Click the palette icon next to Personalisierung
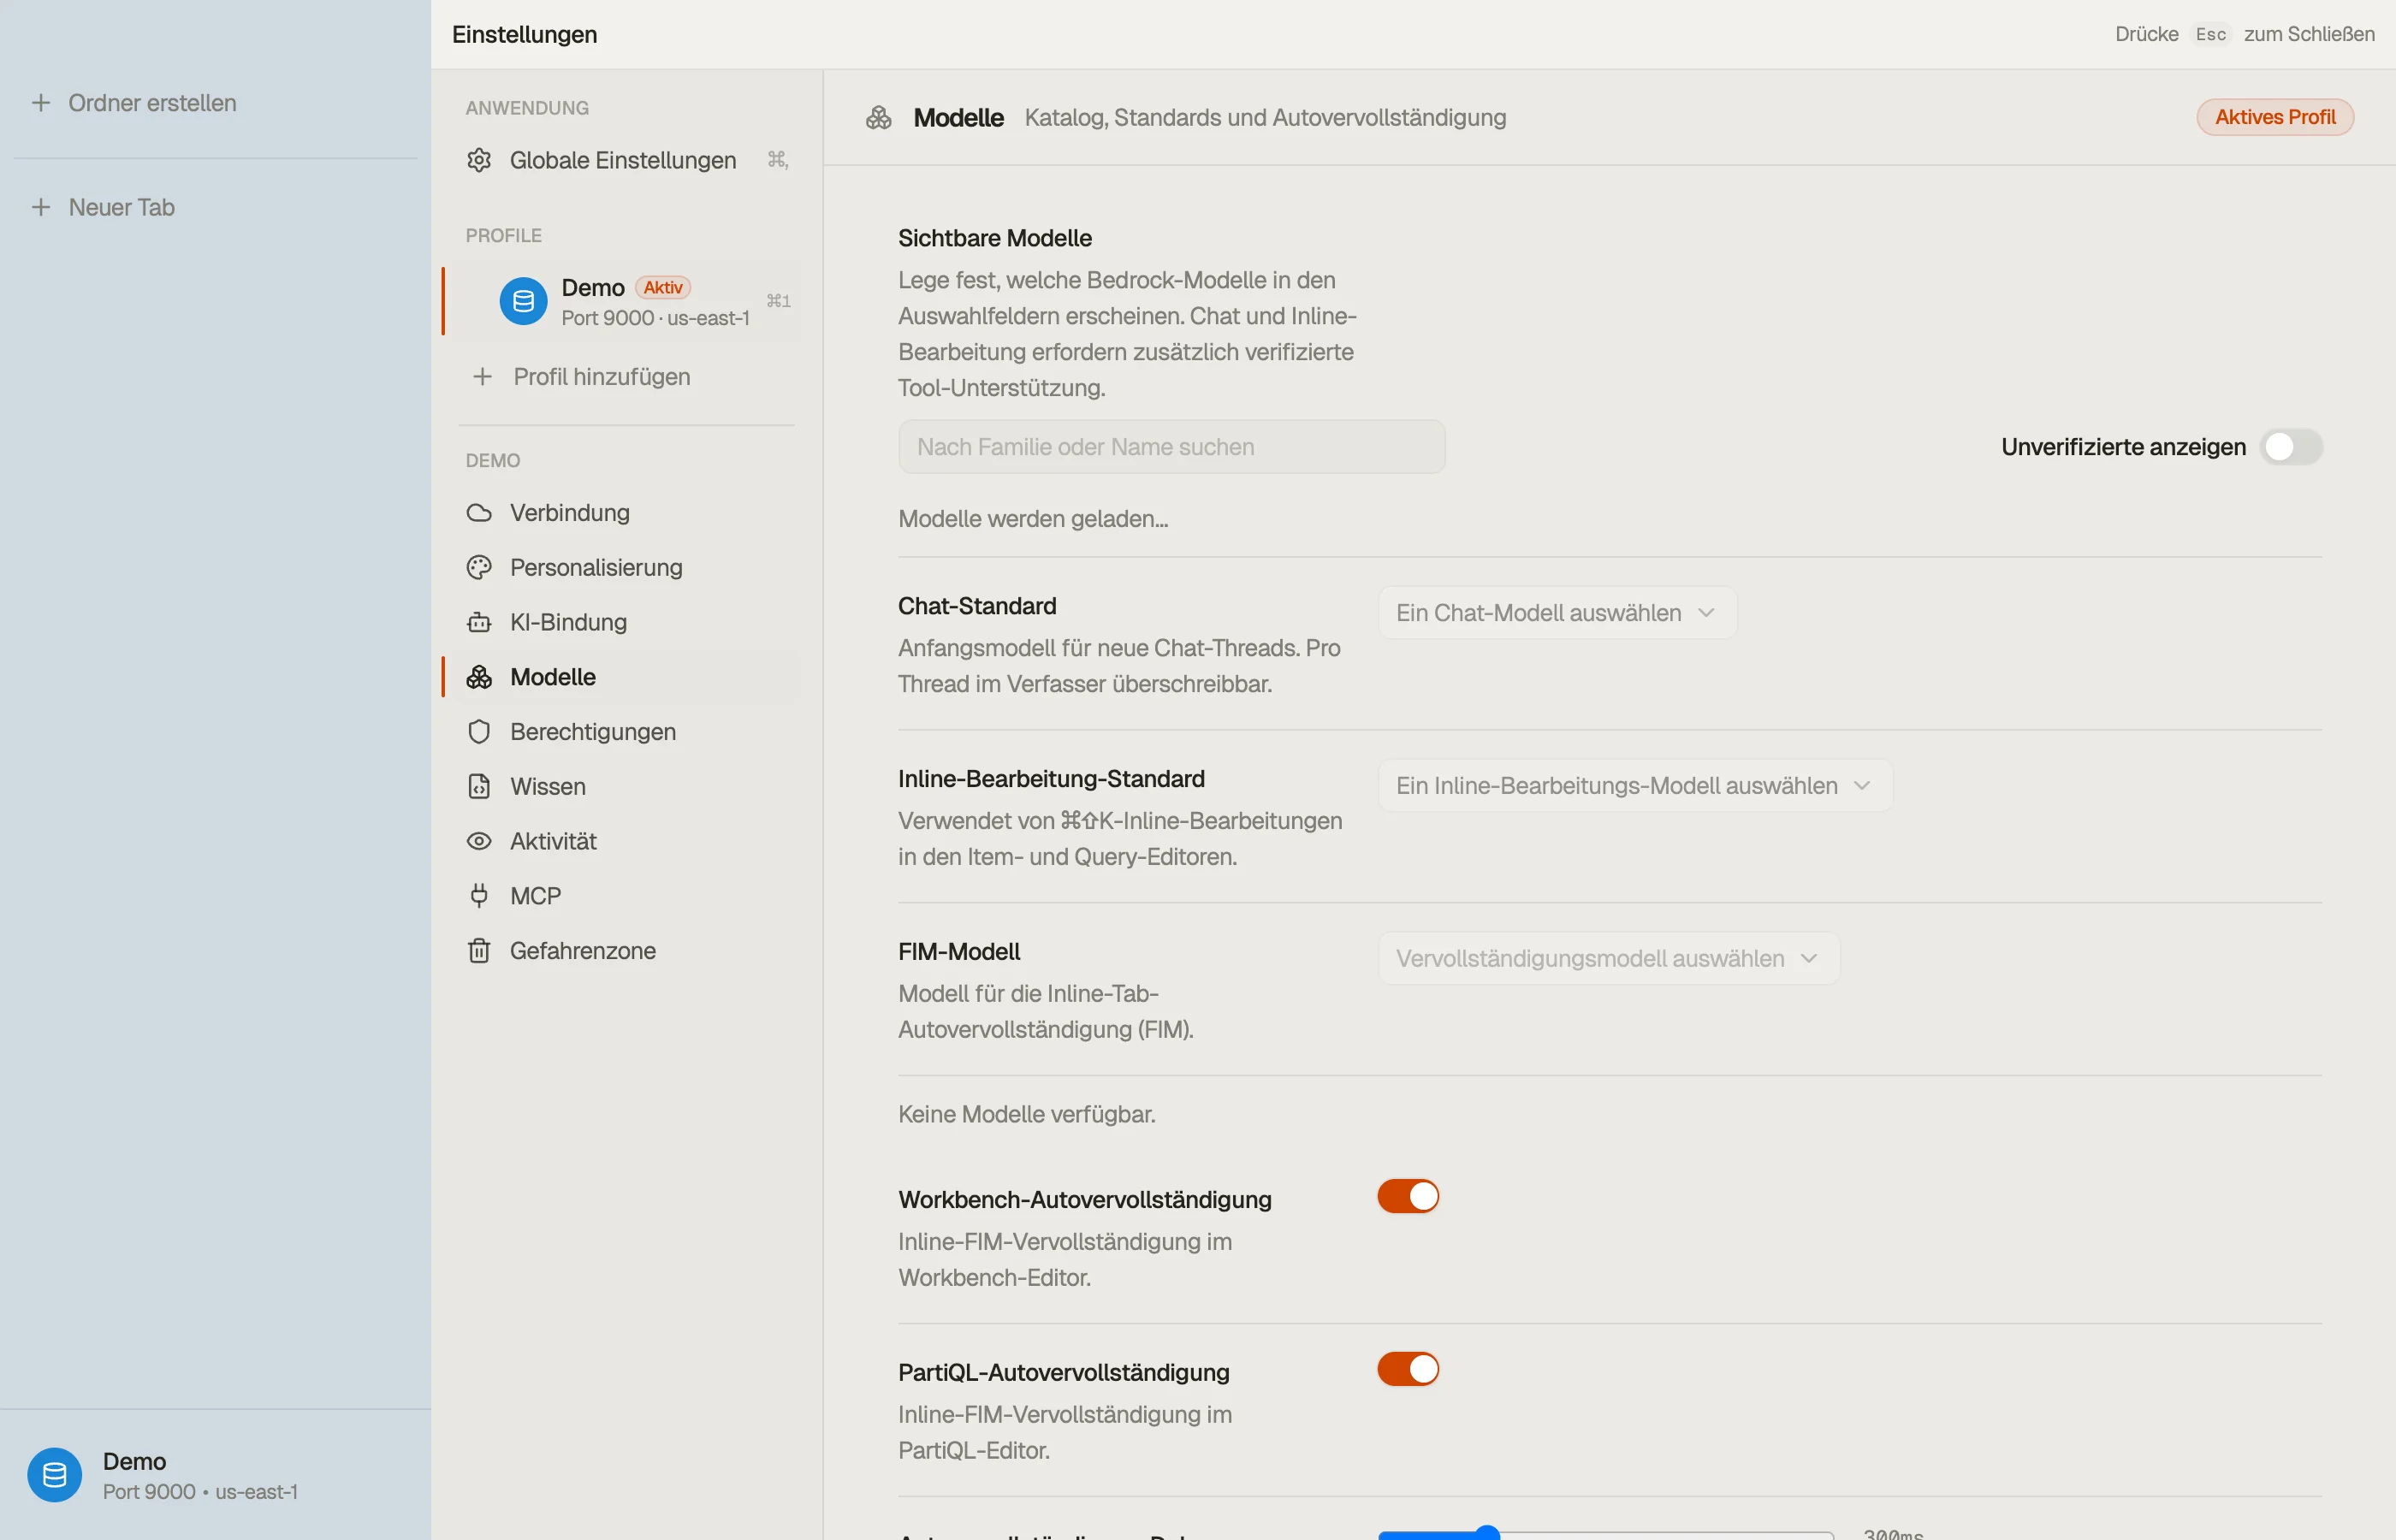This screenshot has width=2396, height=1540. [479, 567]
